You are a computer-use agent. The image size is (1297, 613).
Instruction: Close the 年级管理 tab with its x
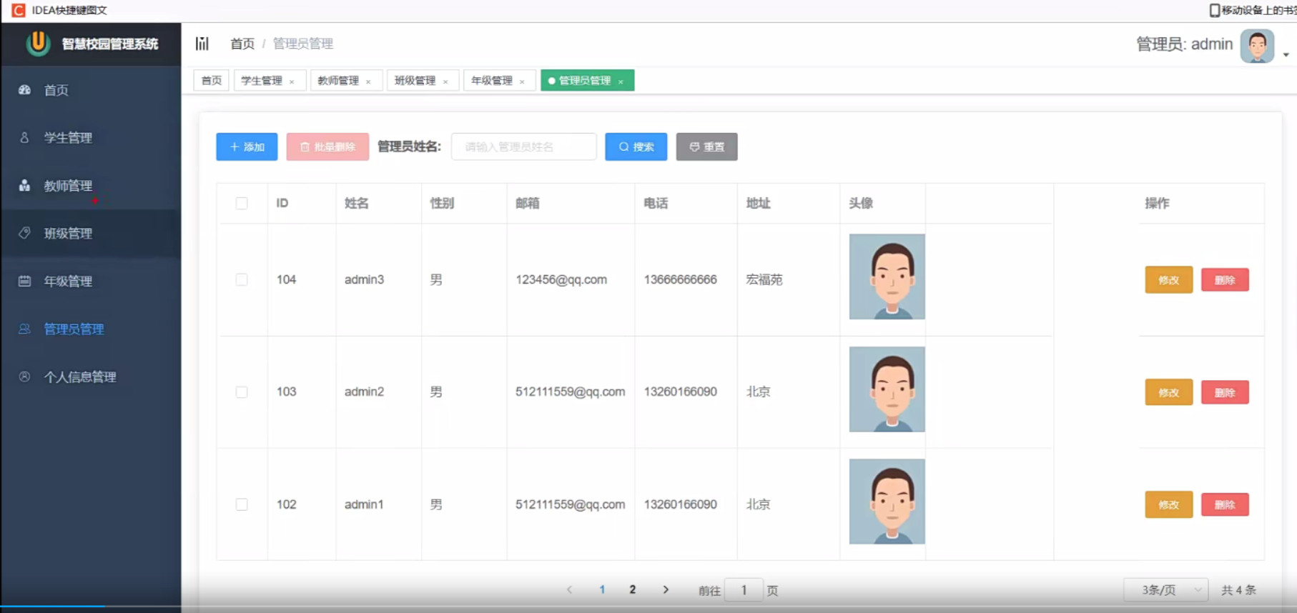coord(522,81)
